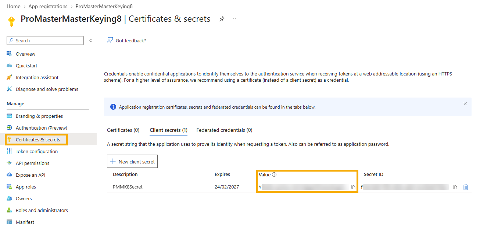Click the Value column info icon
The height and width of the screenshot is (229, 487).
274,175
